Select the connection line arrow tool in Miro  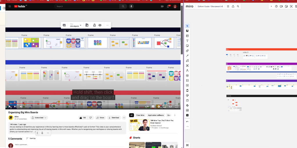(187, 56)
